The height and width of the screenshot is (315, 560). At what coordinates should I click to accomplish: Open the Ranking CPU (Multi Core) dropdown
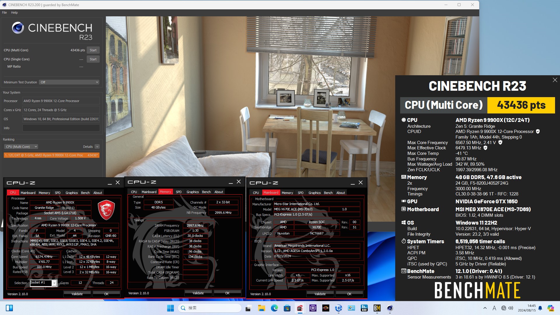click(21, 147)
